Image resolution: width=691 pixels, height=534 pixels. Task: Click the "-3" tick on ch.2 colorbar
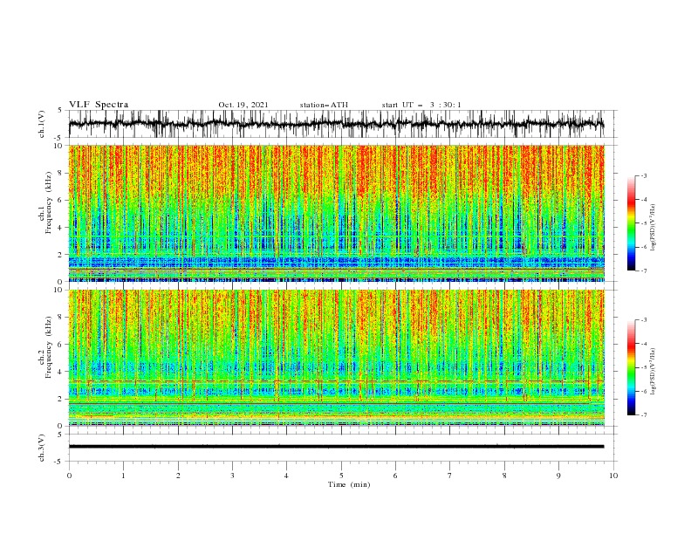coord(644,320)
